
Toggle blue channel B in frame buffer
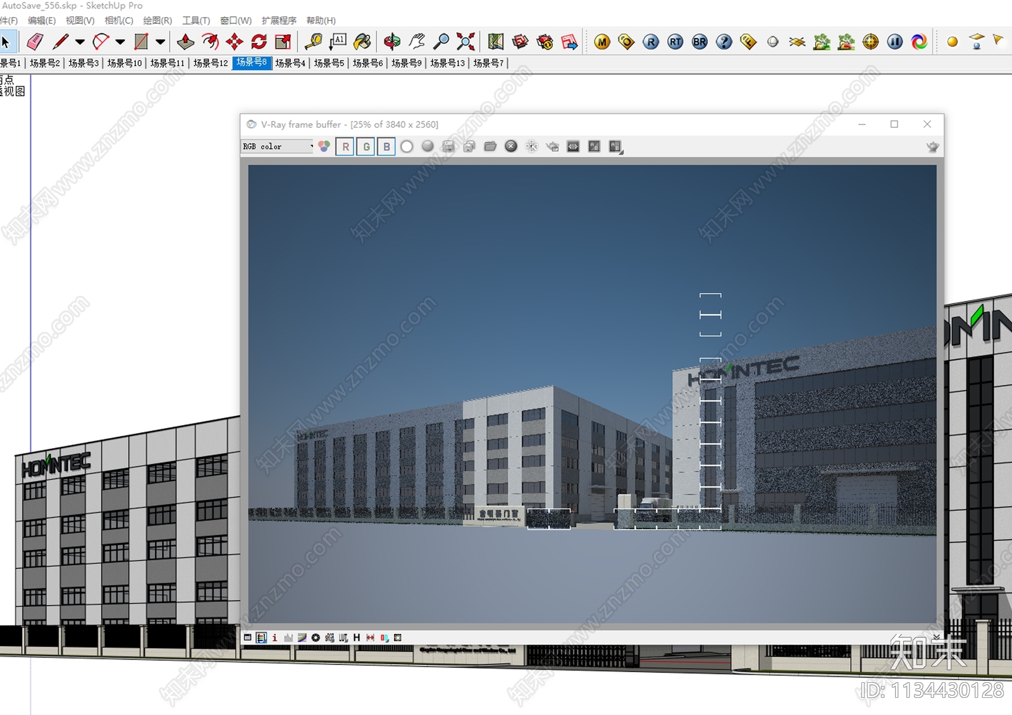pos(386,147)
